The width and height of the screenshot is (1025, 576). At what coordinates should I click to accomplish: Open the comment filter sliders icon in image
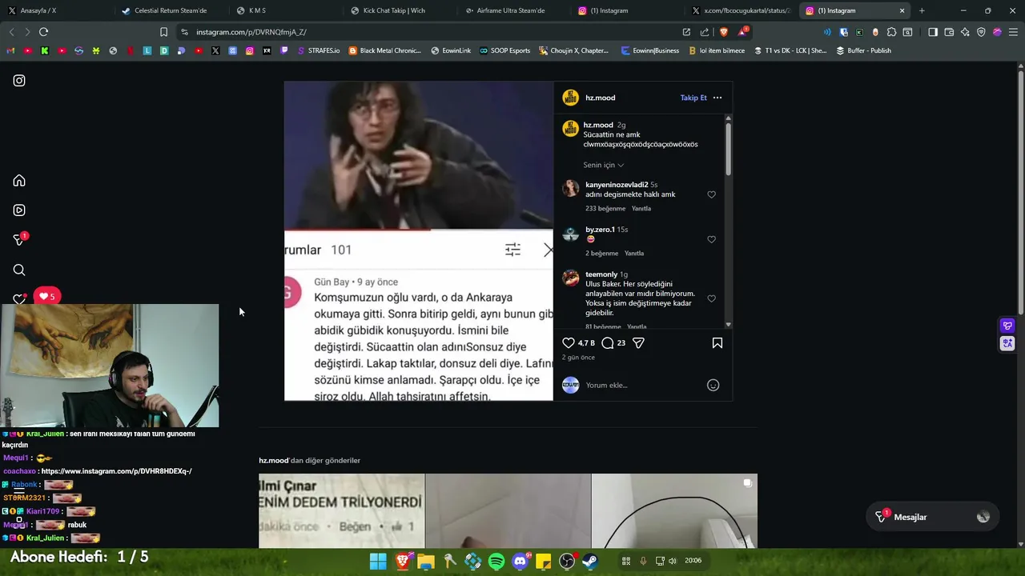click(x=512, y=250)
